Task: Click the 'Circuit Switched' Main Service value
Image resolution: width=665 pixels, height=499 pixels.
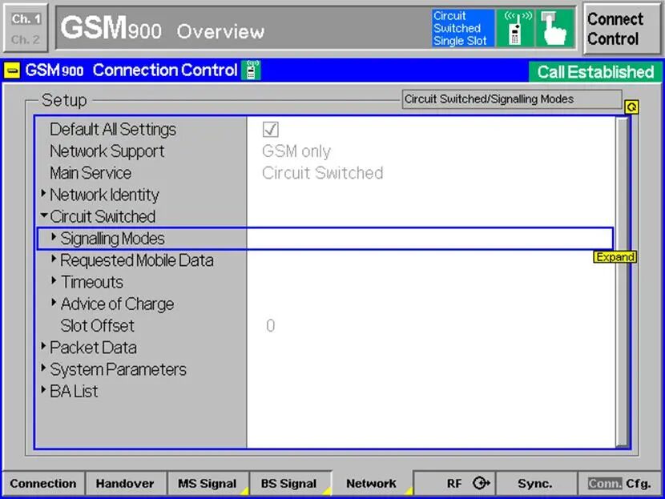Action: [x=322, y=173]
